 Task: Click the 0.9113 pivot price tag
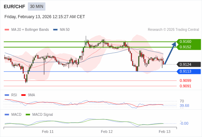pyautogui.click(x=189, y=71)
